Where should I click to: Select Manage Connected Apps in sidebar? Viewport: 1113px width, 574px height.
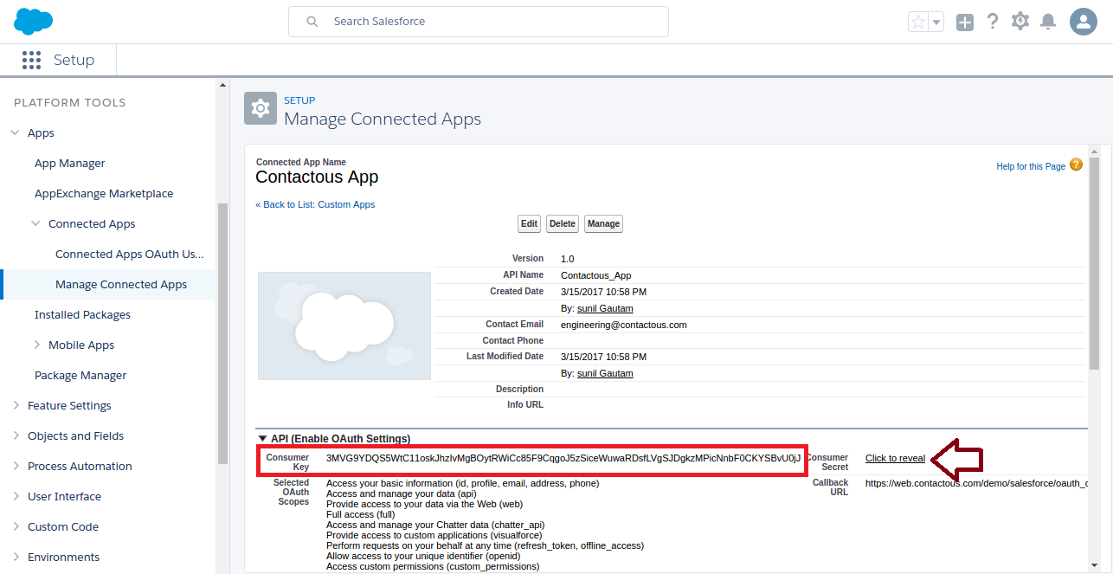tap(121, 284)
